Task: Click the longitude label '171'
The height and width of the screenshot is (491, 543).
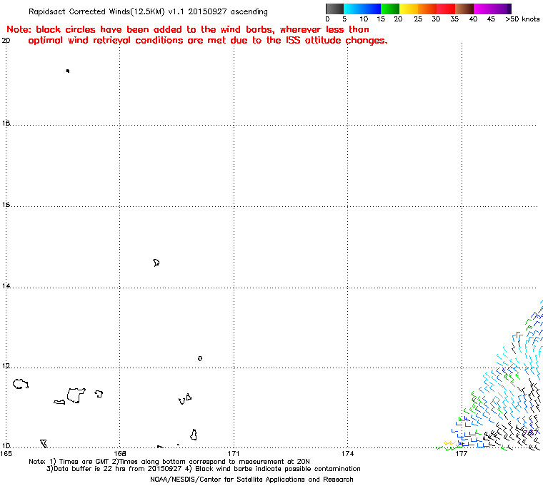Action: (234, 454)
